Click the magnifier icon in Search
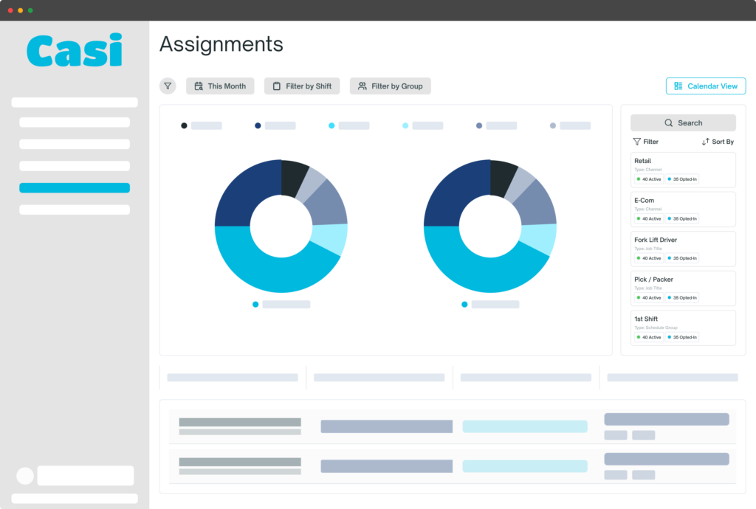The width and height of the screenshot is (756, 509). point(669,123)
